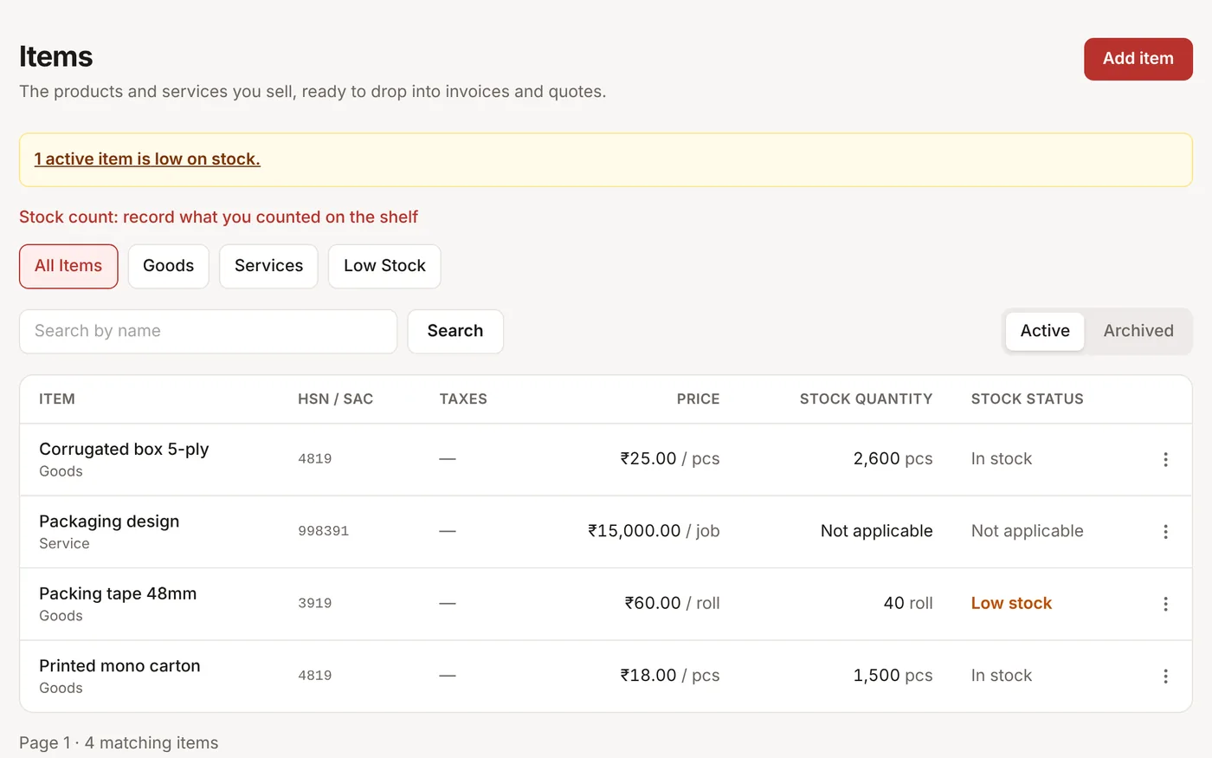Click the Low stock status label

click(1011, 604)
